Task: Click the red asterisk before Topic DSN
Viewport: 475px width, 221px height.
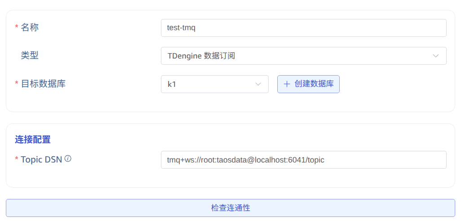Action: 17,160
